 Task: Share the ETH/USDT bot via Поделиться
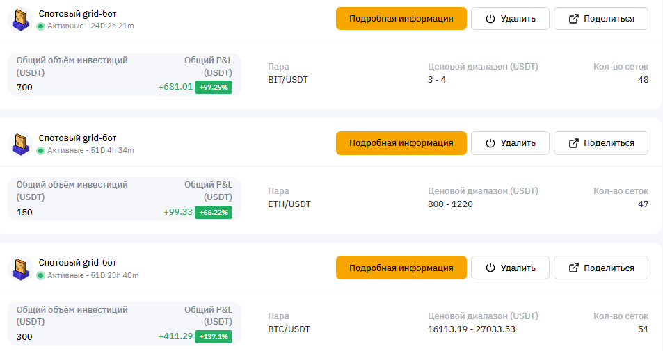[601, 143]
